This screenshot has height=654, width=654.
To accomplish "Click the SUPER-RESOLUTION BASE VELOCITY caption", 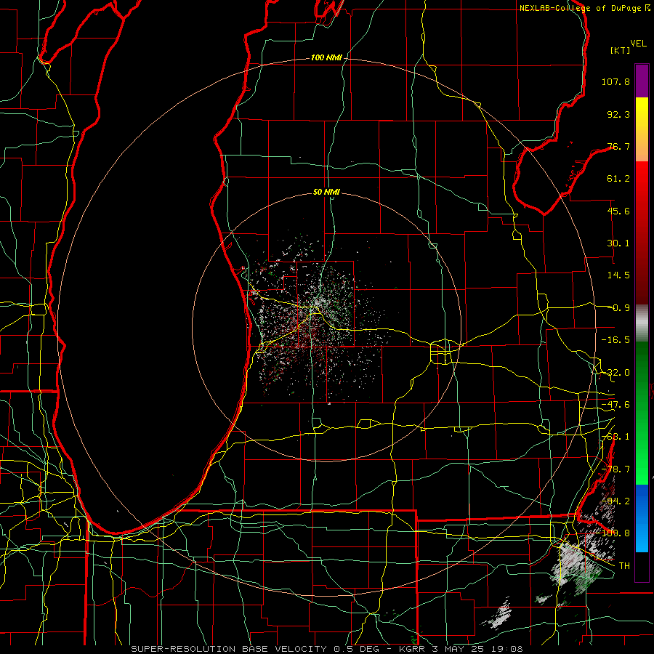I will (230, 649).
